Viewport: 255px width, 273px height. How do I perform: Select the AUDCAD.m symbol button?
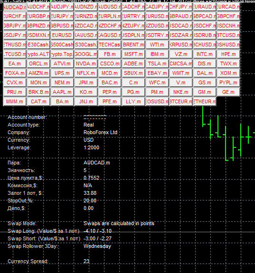[15, 7]
